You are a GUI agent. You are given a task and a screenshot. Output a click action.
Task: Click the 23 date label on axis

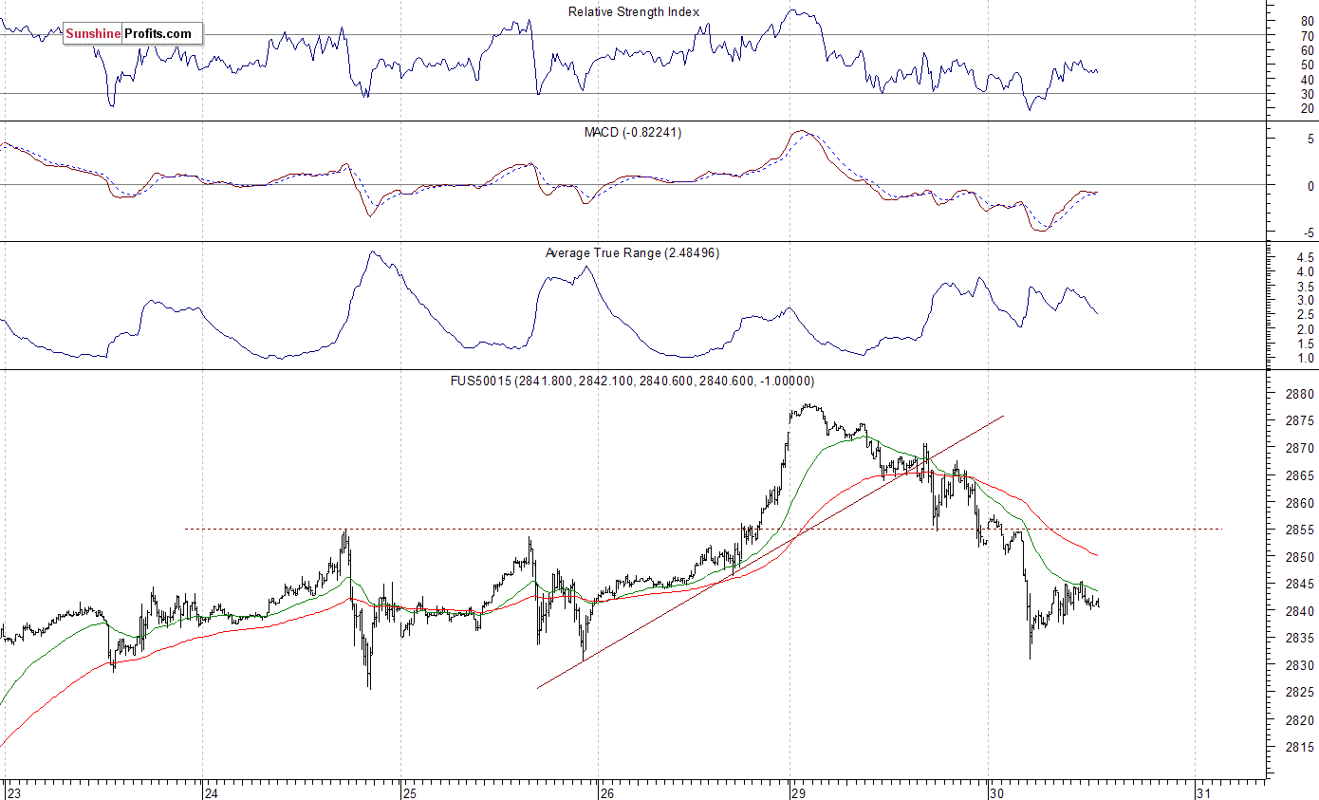point(12,792)
